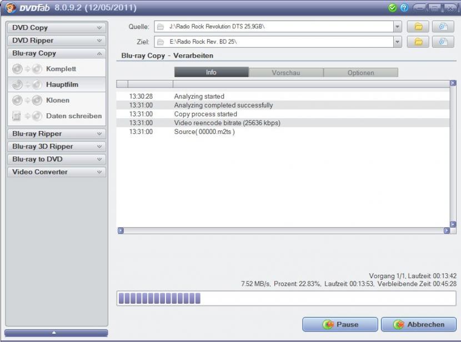This screenshot has height=342, width=461.
Task: Select Klonen copy mode
Action: (x=57, y=100)
